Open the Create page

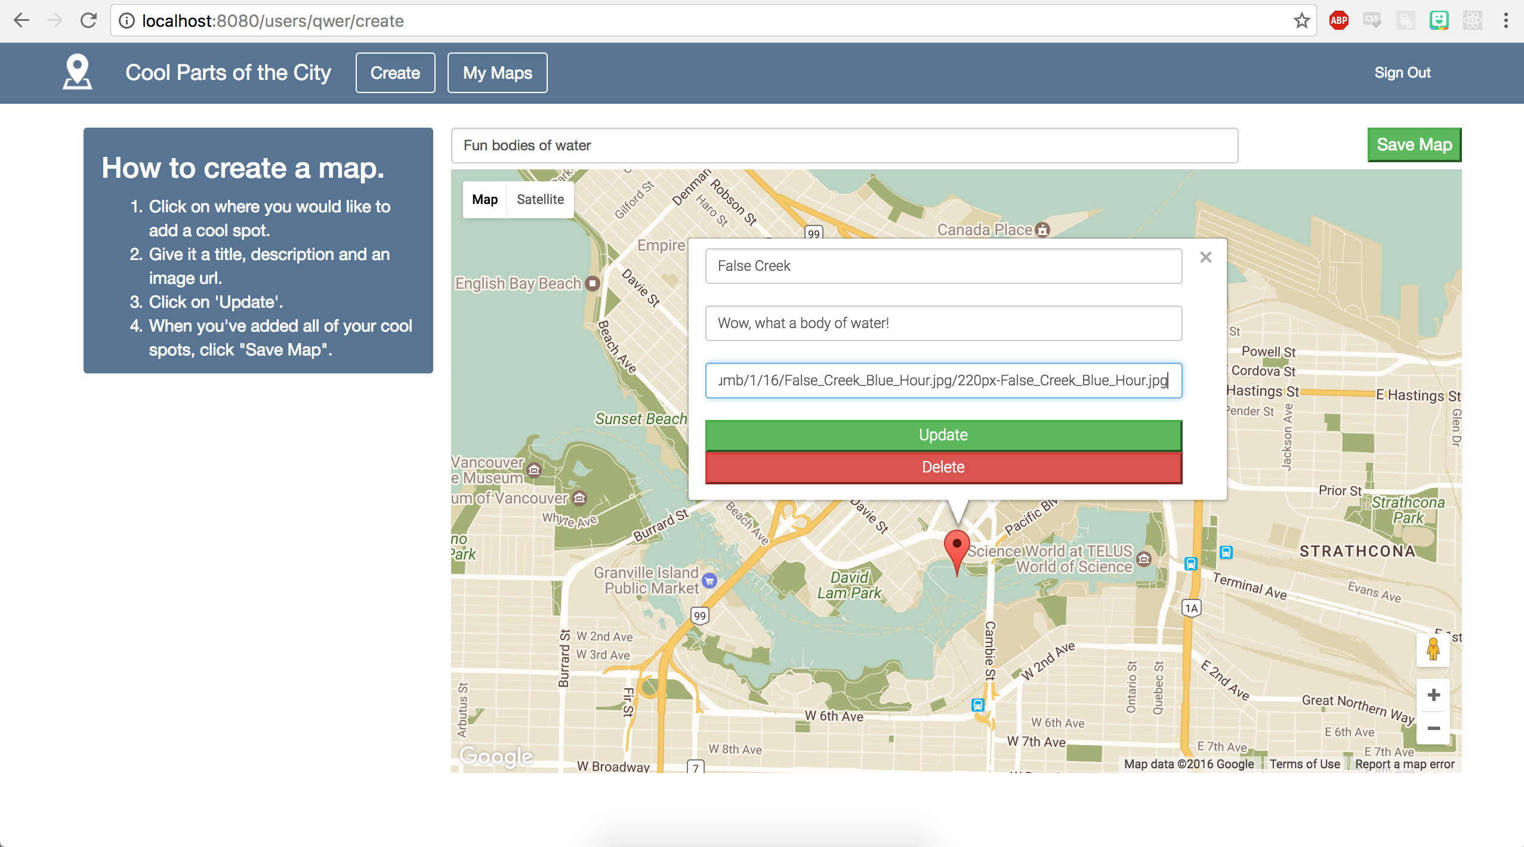395,73
